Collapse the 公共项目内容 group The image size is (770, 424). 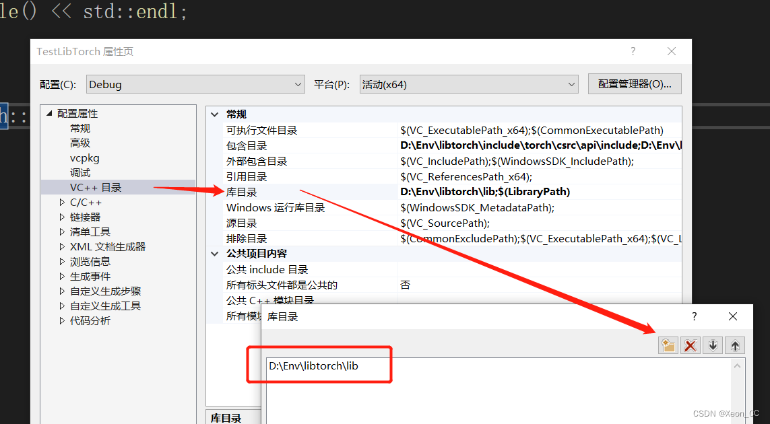[x=215, y=254]
